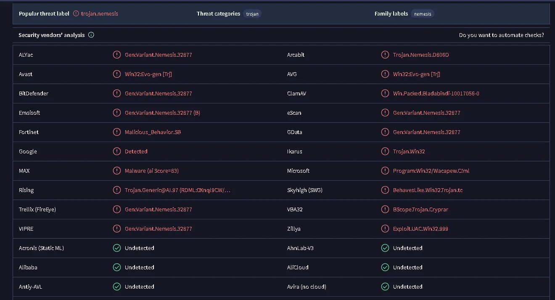The height and width of the screenshot is (300, 555).
Task: Select BScope.Trojan.Cryprar result text
Action: [420, 209]
